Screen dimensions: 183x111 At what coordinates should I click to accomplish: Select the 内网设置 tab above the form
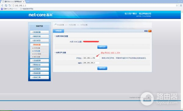pyautogui.click(x=58, y=31)
